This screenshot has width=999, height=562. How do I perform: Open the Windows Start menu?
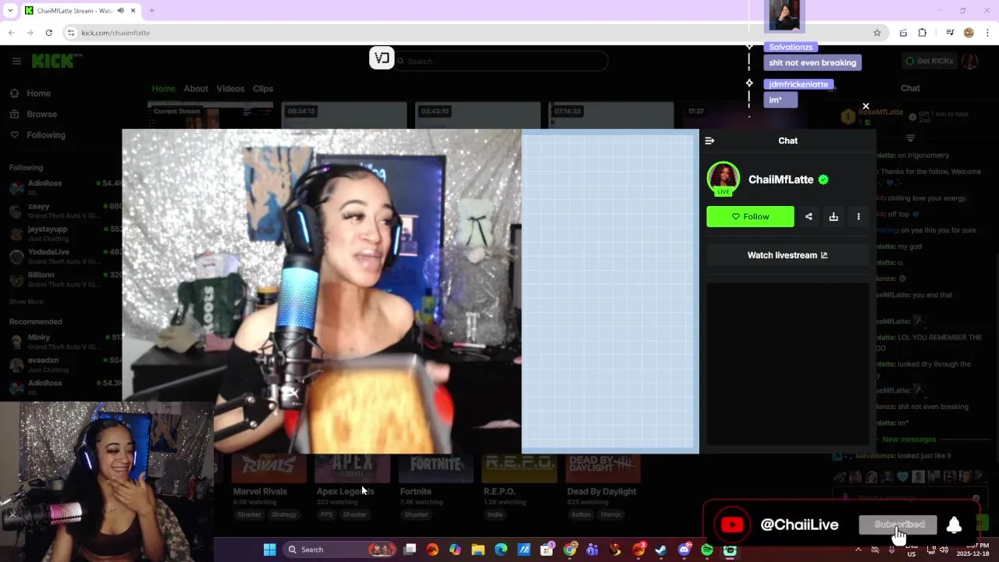click(269, 550)
